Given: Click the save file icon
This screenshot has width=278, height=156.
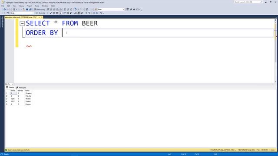Looking at the screenshot, I should pyautogui.click(x=27, y=10).
